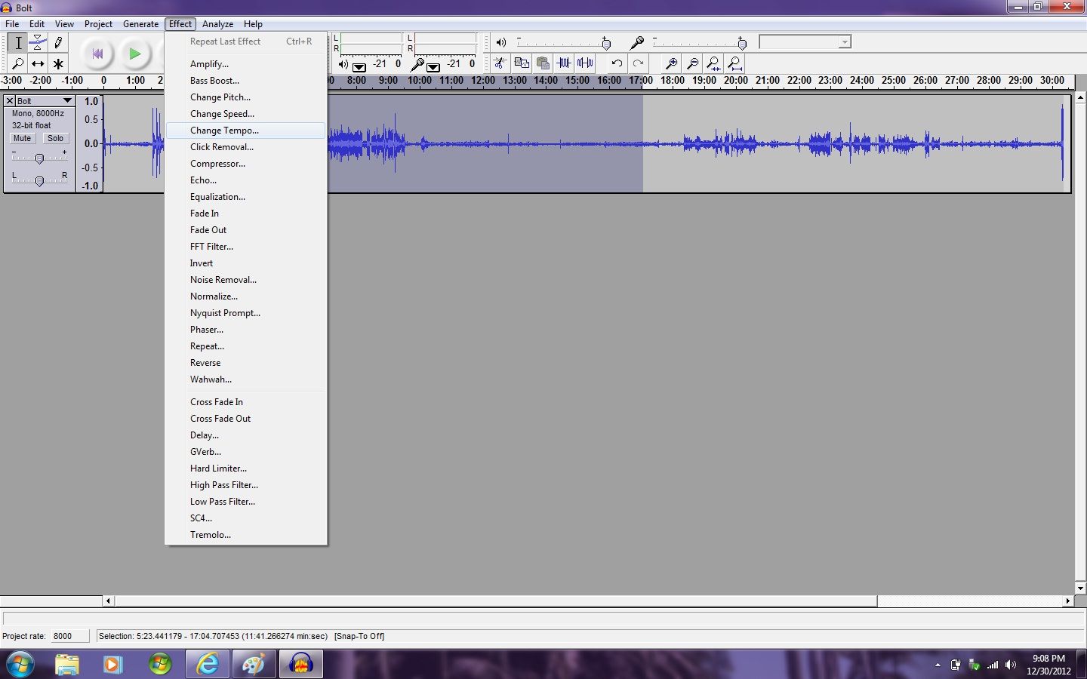Choose Change Tempo from Effect menu
The image size is (1087, 679).
223,130
